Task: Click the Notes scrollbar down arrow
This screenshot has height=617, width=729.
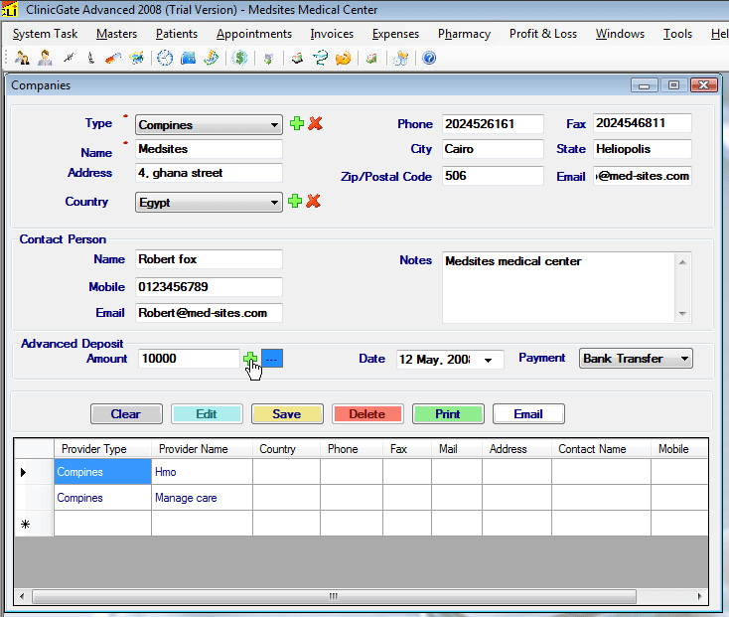Action: [x=682, y=314]
